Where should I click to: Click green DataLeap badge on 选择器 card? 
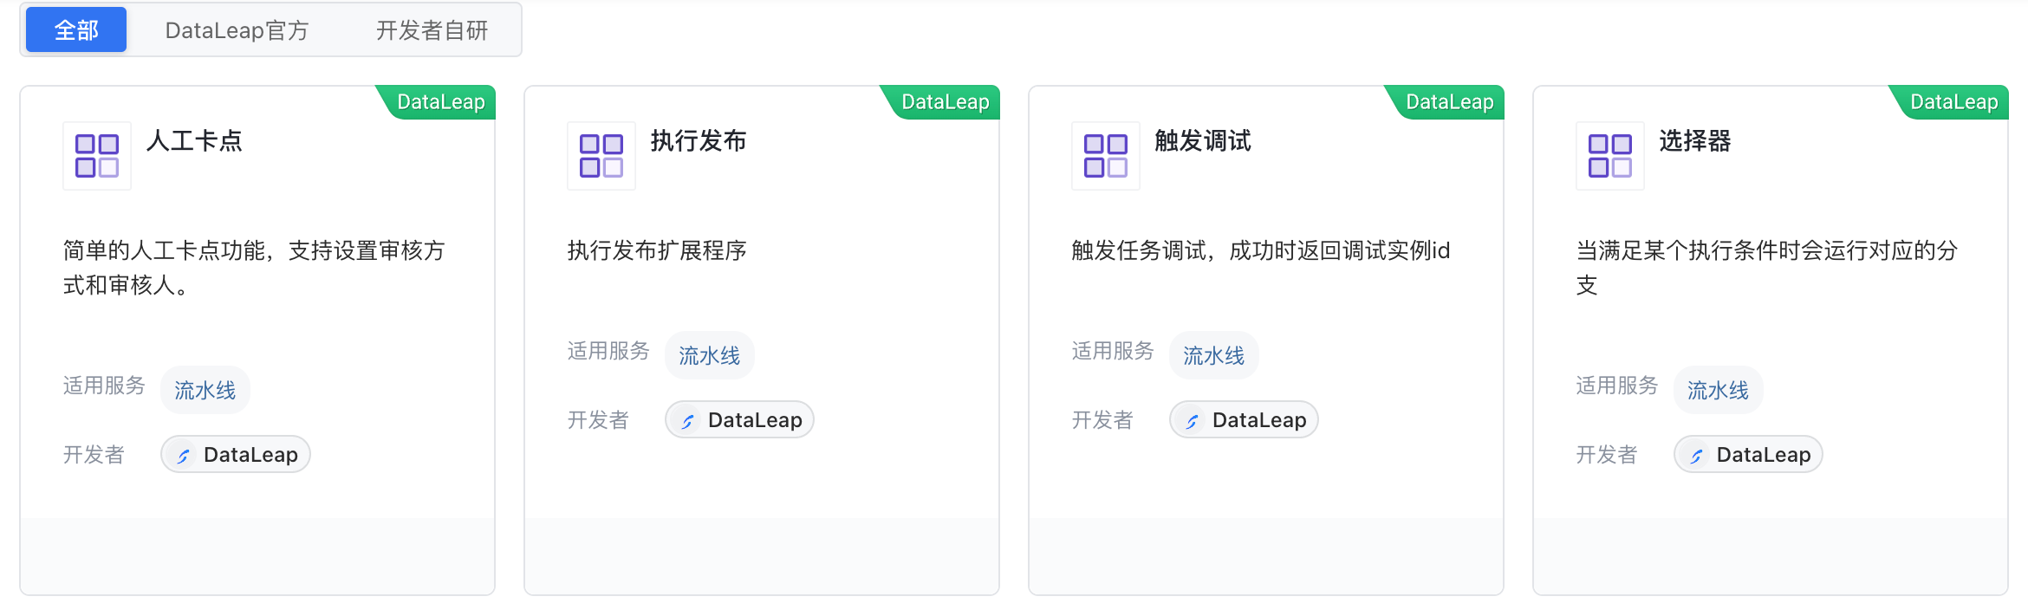(1953, 102)
